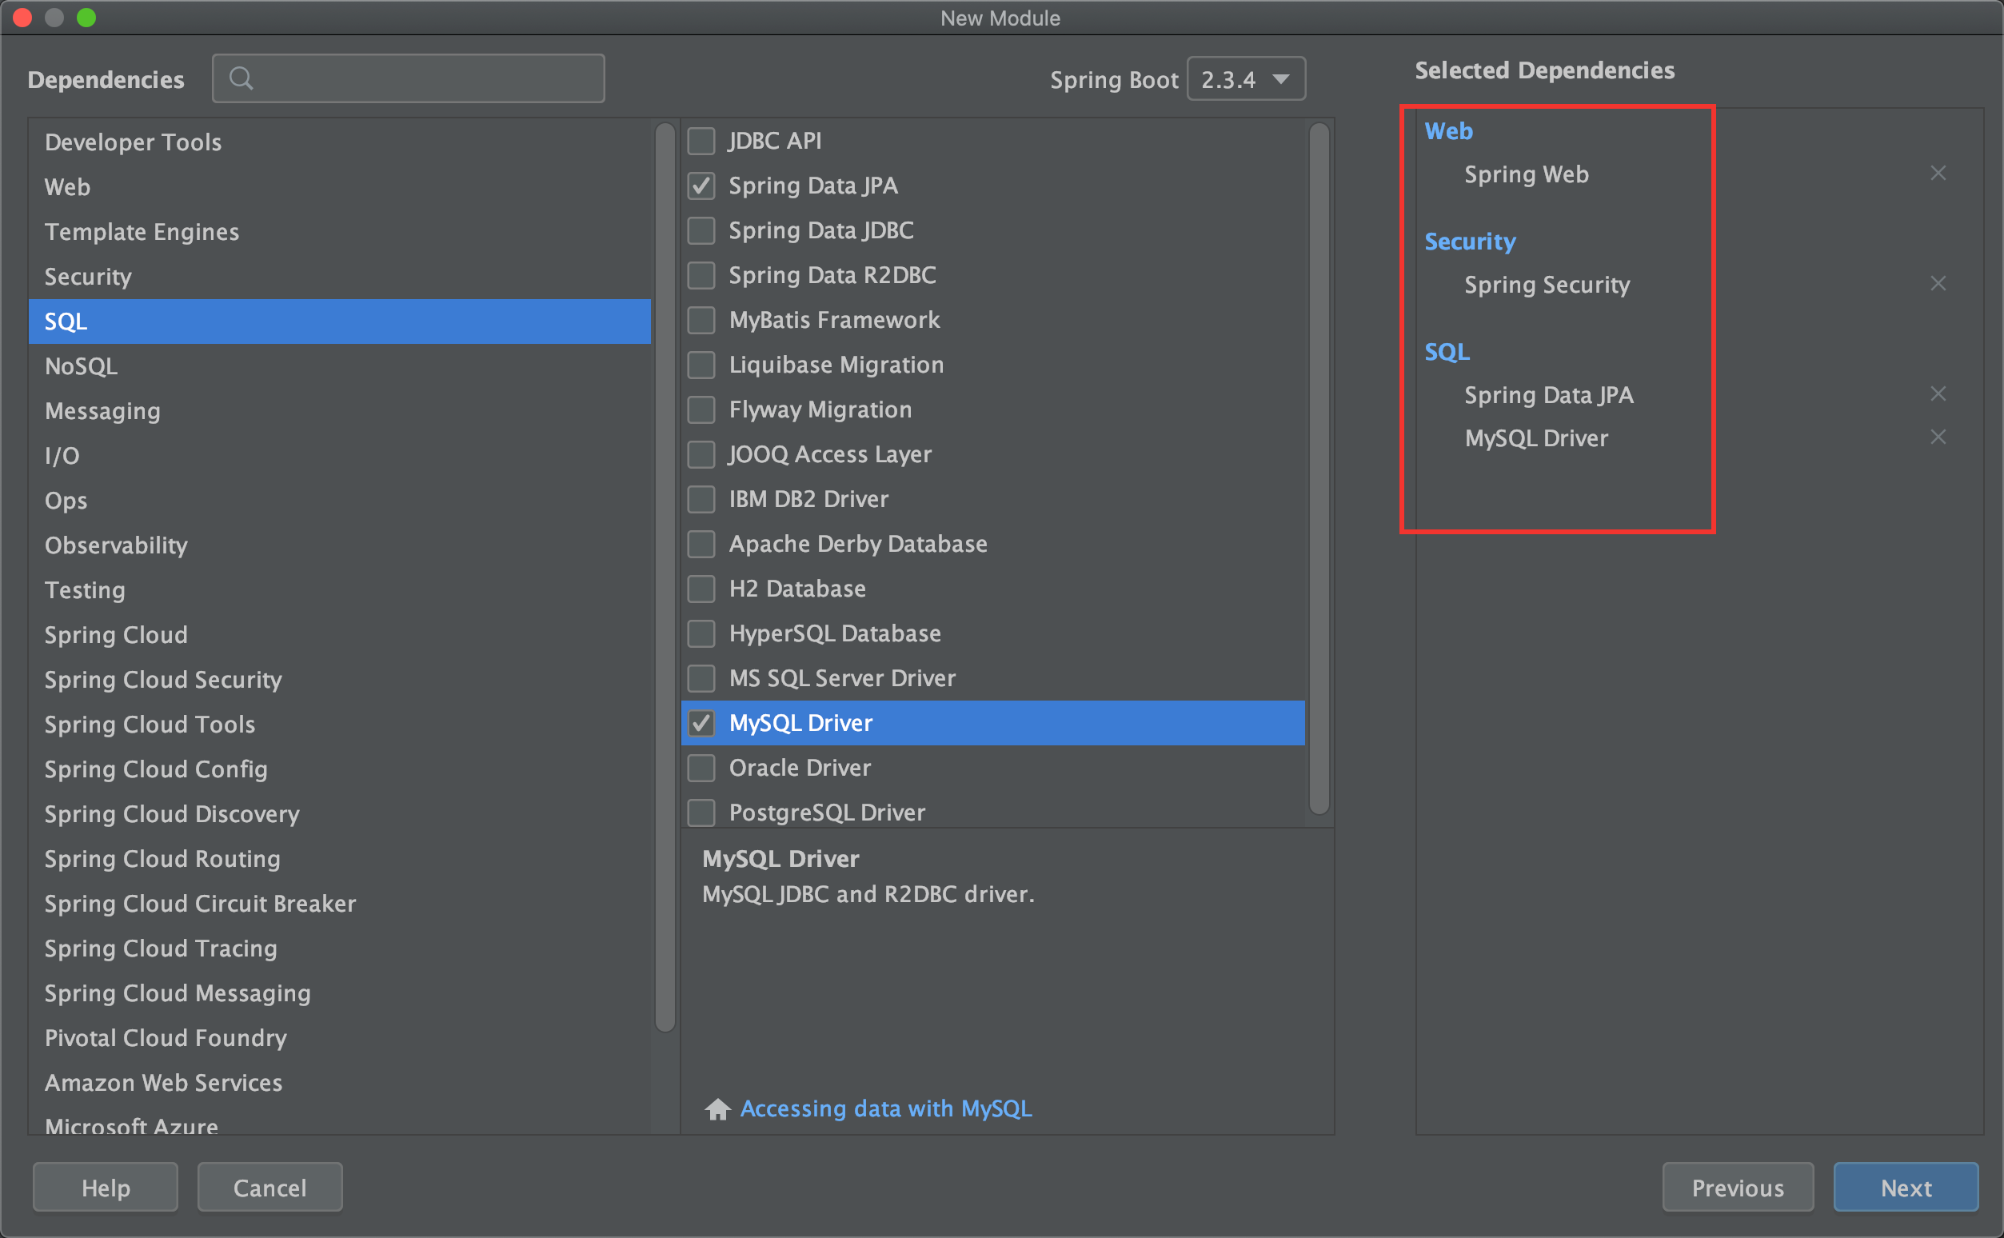2004x1238 pixels.
Task: Select Spring Cloud Security category
Action: (x=340, y=680)
